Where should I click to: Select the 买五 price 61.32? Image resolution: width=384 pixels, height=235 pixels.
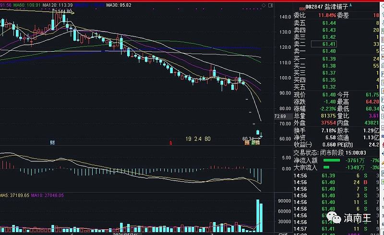pos(329,87)
